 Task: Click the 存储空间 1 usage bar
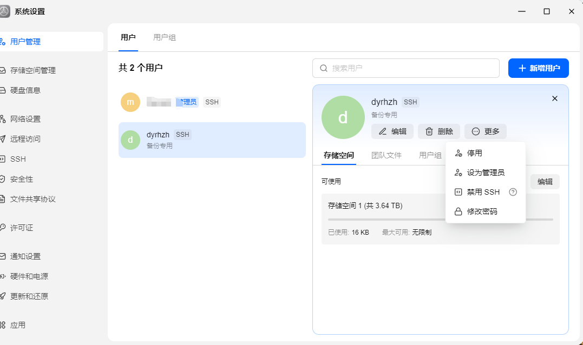[x=441, y=220]
